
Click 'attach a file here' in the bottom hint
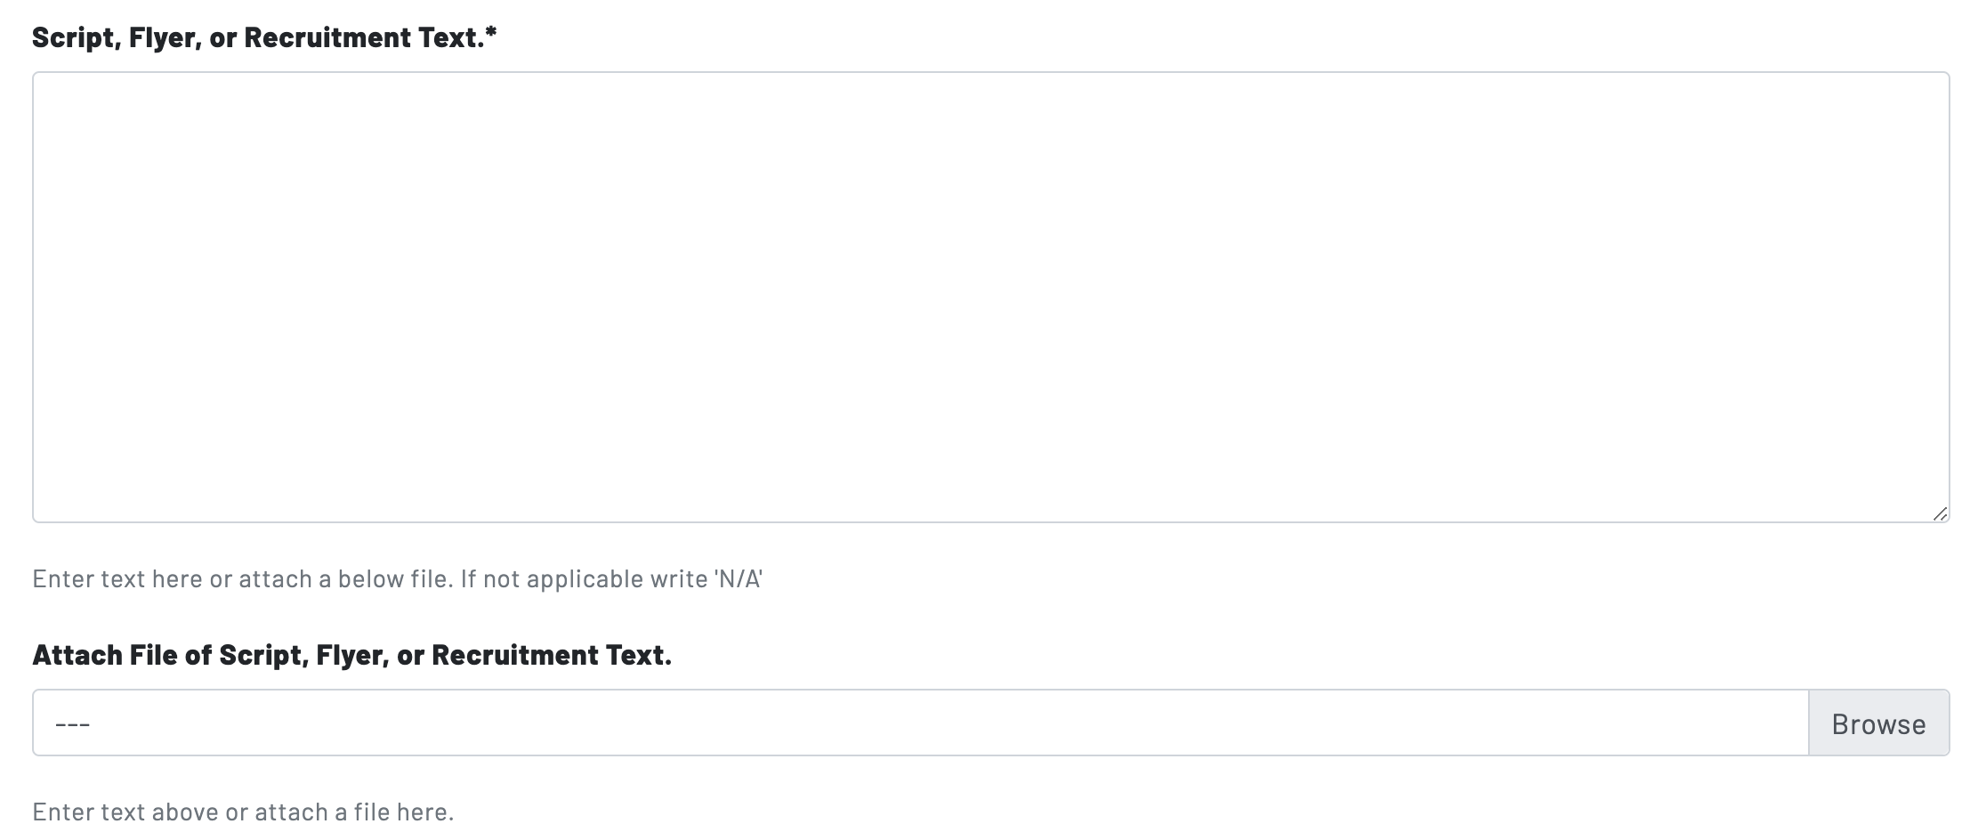click(x=354, y=812)
